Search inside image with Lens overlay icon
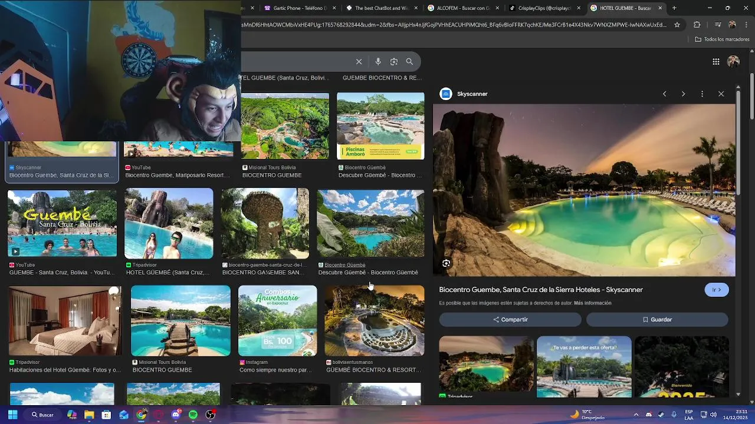Screen dimensions: 755x424 446,263
